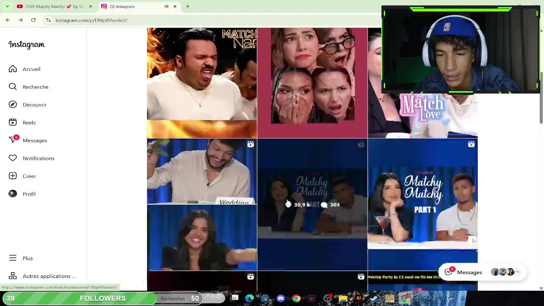Click the Accueil label
The height and width of the screenshot is (306, 544).
(x=31, y=69)
